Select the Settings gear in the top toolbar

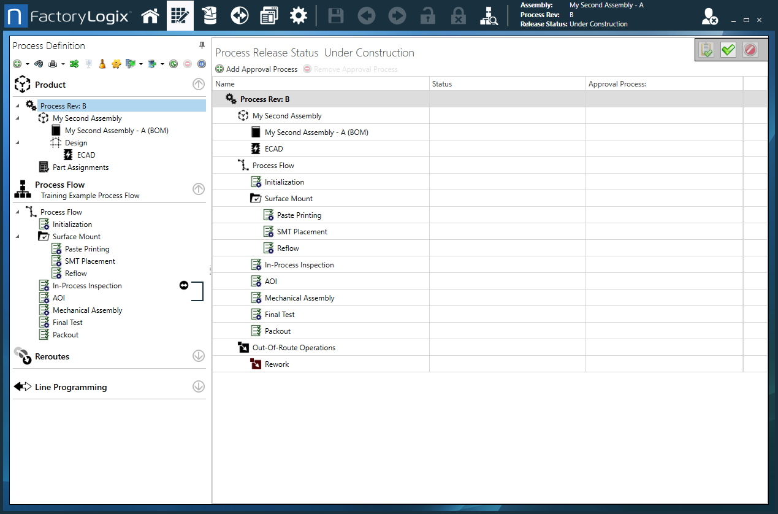[299, 15]
